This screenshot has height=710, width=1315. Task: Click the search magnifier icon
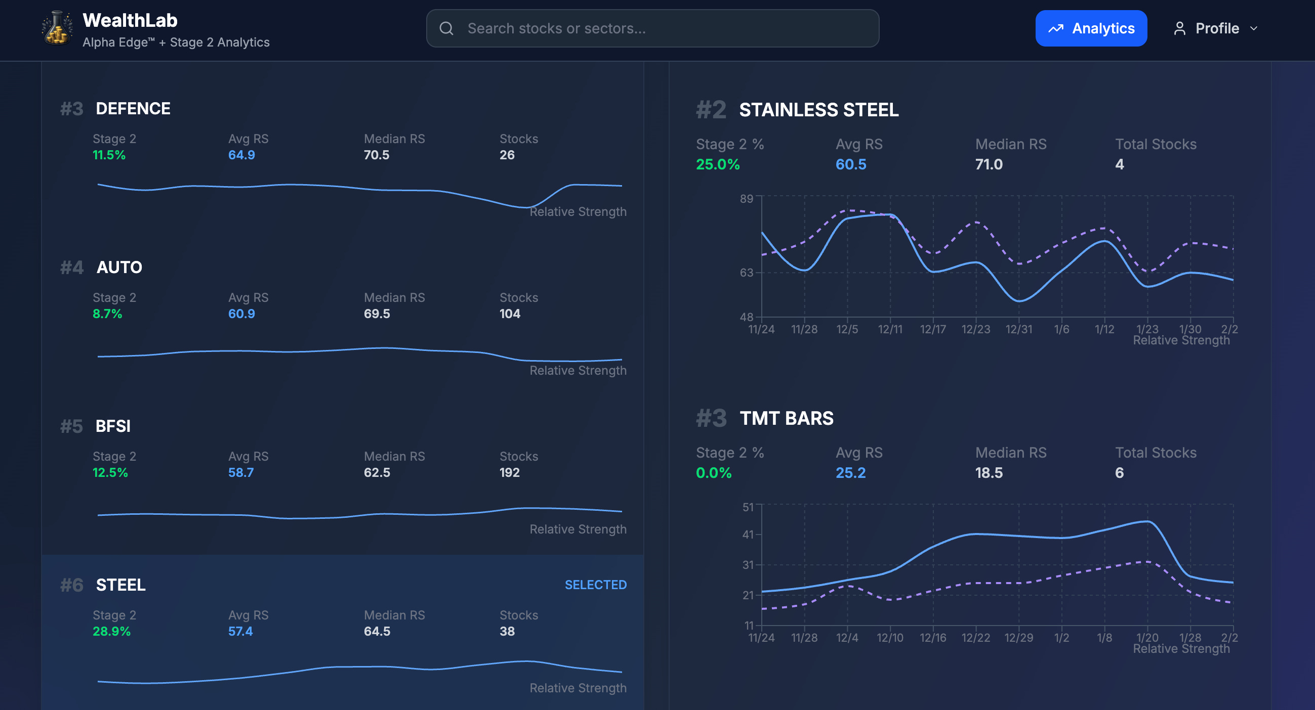pyautogui.click(x=446, y=28)
